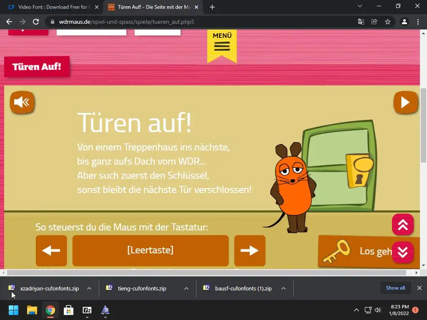Image resolution: width=427 pixels, height=320 pixels.
Task: Open the font app in taskbar
Action: (105, 310)
